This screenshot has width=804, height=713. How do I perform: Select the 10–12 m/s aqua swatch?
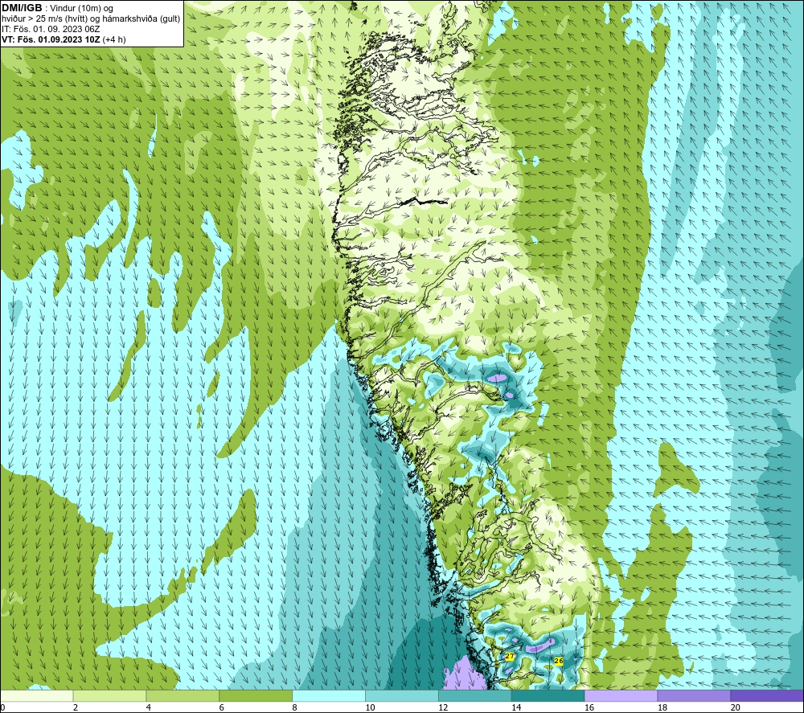tap(402, 695)
